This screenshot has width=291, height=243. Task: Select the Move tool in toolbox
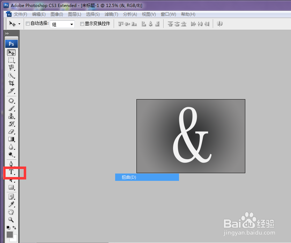(x=11, y=53)
